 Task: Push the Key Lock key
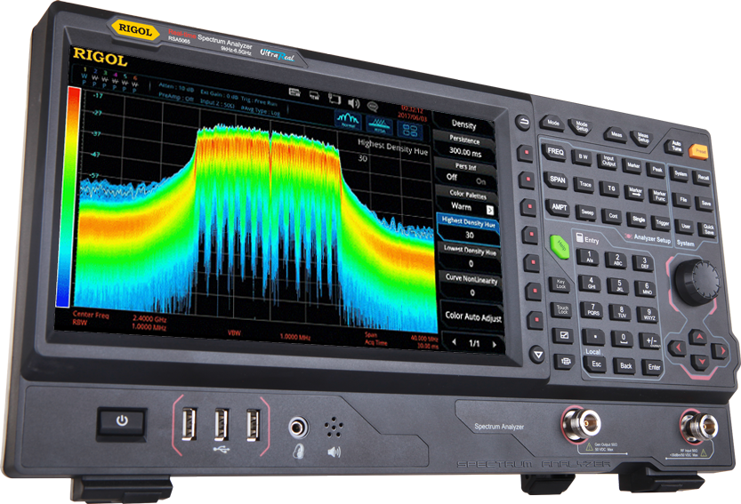point(560,284)
